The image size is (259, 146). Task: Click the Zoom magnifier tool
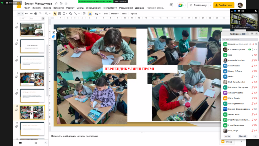tap(46, 14)
